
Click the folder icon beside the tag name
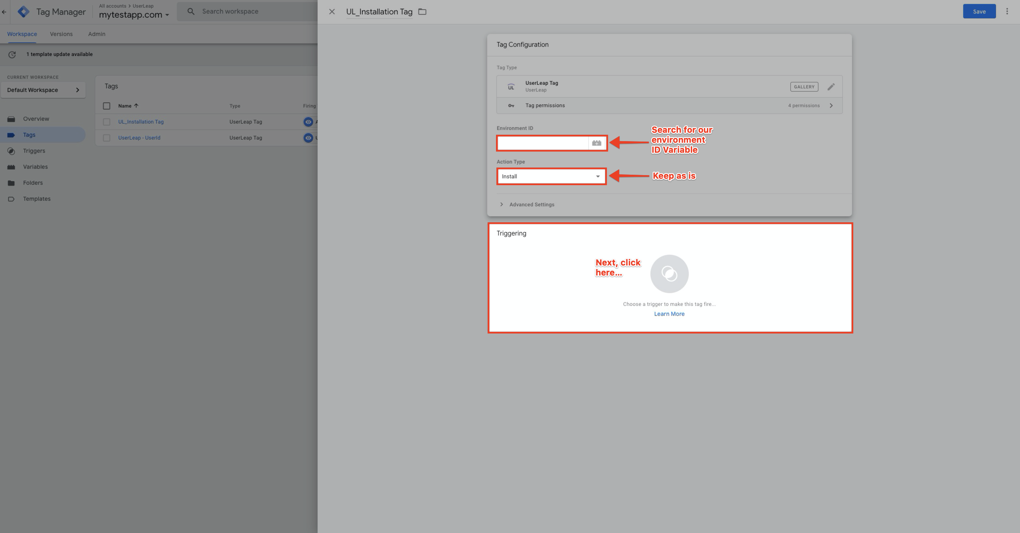click(422, 12)
